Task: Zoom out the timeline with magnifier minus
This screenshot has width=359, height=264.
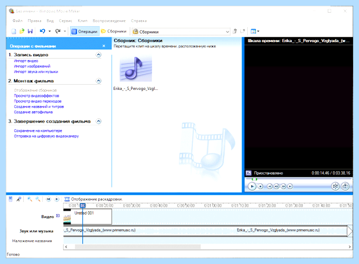Action: [38, 199]
